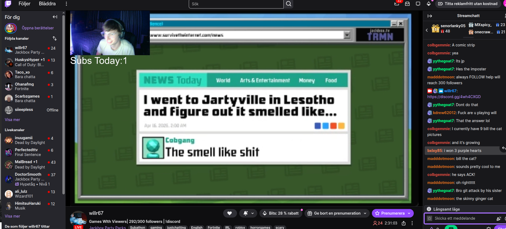Click the purple Prenumerera button
The height and width of the screenshot is (229, 506).
[x=393, y=213]
